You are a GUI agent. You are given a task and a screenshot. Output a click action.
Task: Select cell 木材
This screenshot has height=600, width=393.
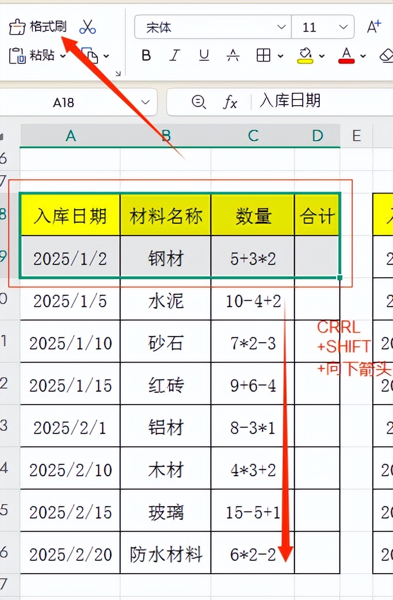[166, 469]
